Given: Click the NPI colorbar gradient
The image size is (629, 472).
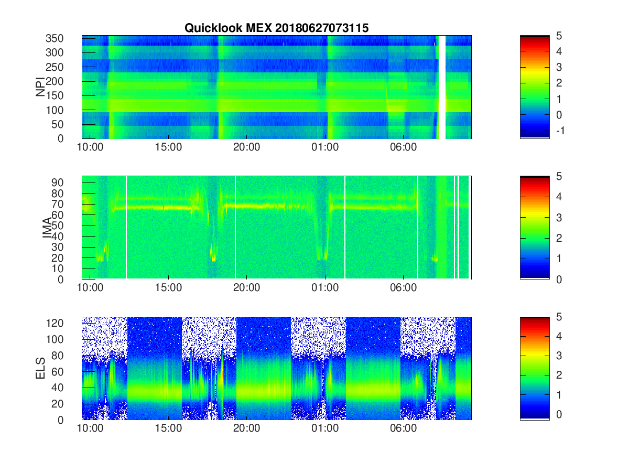Looking at the screenshot, I should [535, 87].
